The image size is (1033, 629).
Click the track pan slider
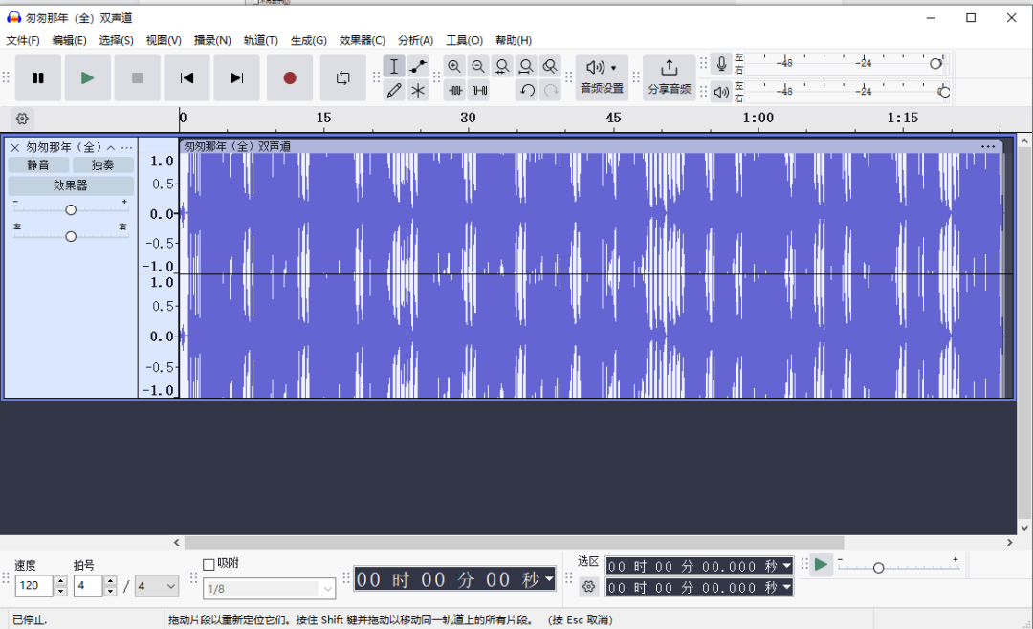coord(69,235)
